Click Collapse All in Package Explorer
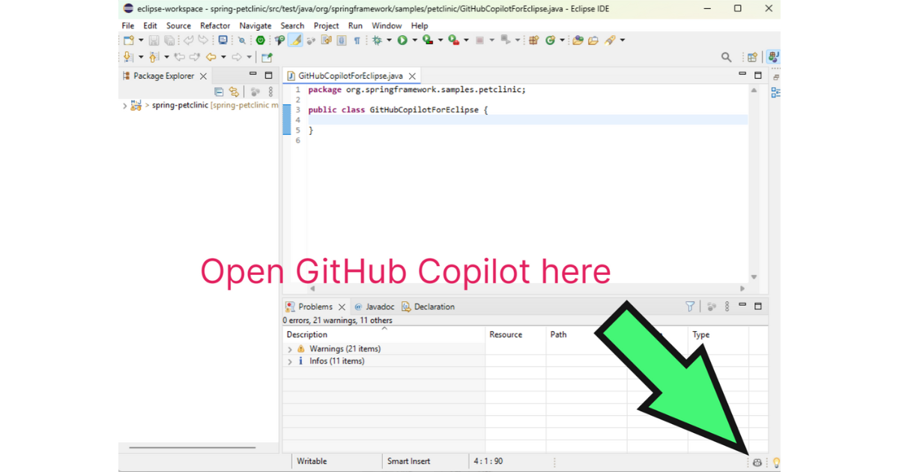This screenshot has height=472, width=899. point(219,91)
